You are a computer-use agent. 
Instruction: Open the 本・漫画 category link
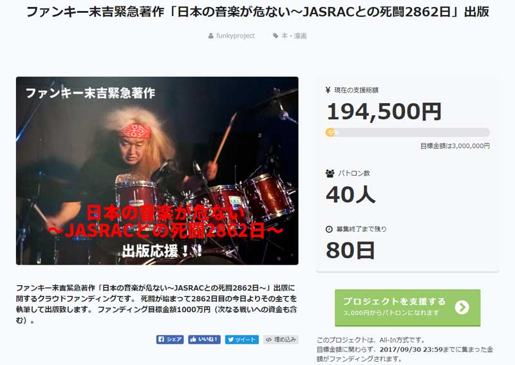pyautogui.click(x=294, y=36)
